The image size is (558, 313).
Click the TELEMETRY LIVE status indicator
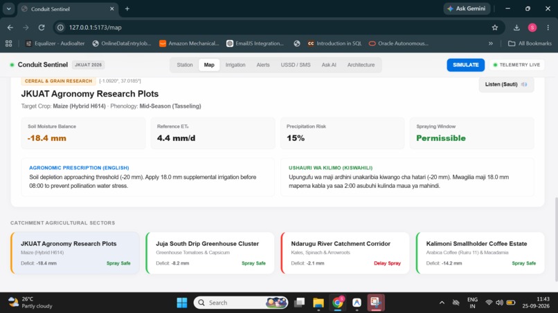point(516,65)
